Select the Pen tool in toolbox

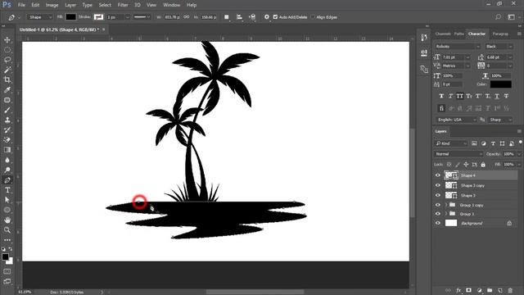point(7,180)
